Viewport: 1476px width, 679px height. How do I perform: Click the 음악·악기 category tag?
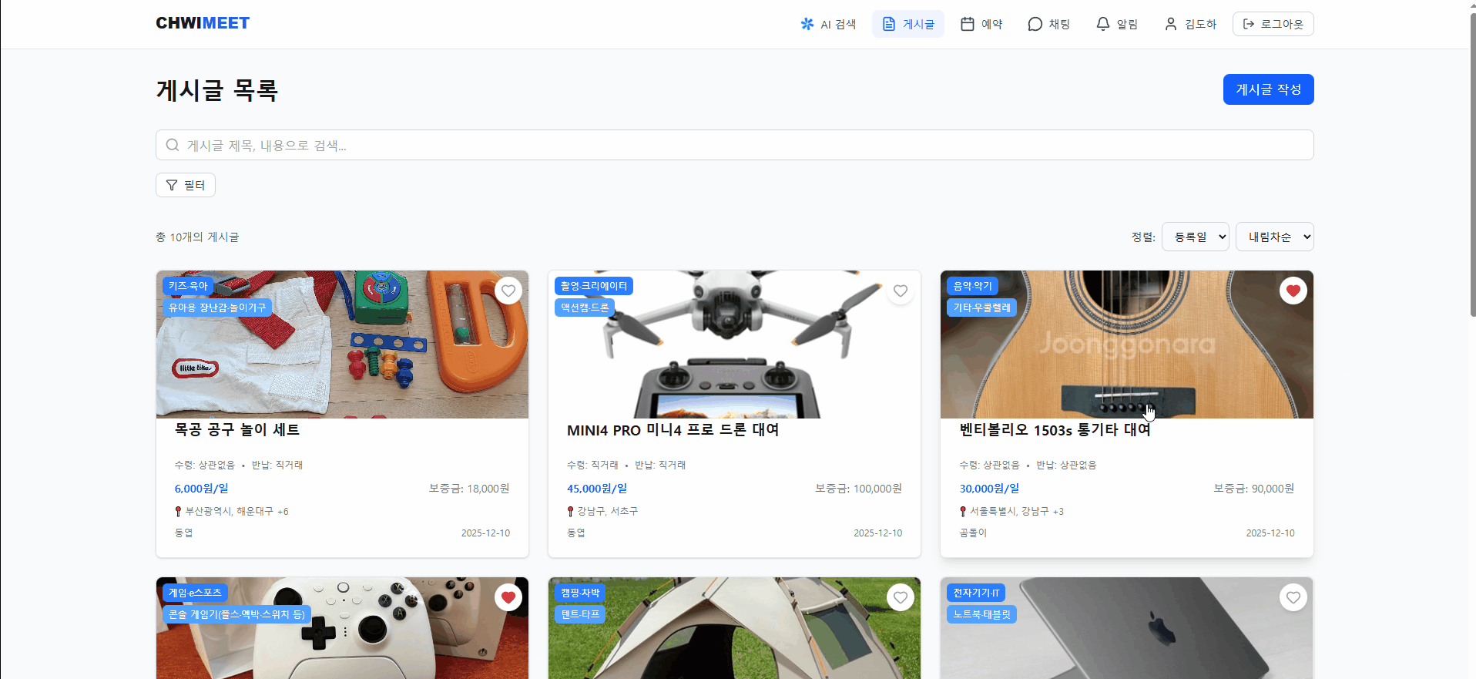[973, 286]
